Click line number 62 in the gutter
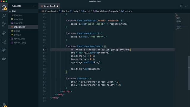This screenshot has width=190, height=107. (x=44, y=78)
